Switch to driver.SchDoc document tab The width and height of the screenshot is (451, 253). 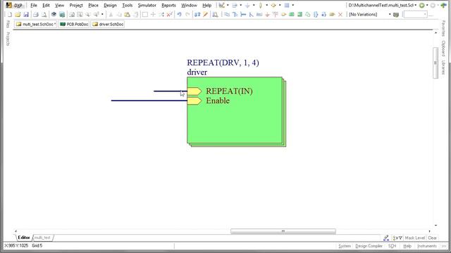click(108, 25)
